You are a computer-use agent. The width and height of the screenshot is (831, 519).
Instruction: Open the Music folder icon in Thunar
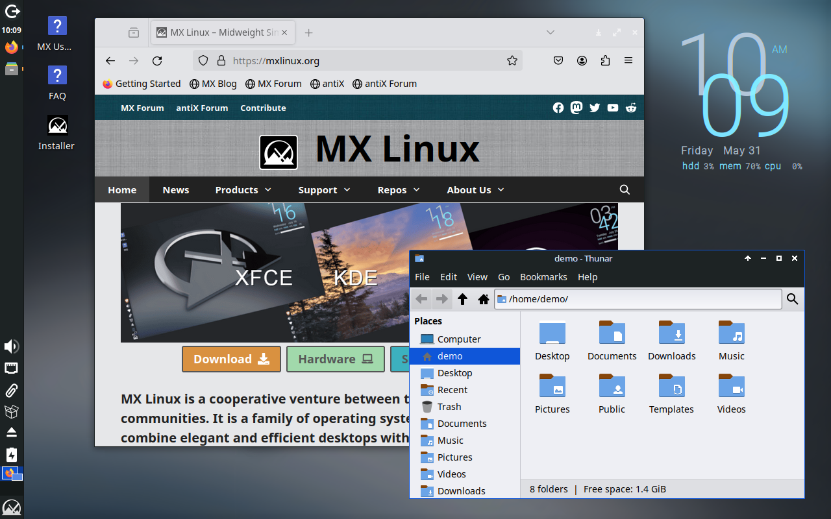coord(732,333)
